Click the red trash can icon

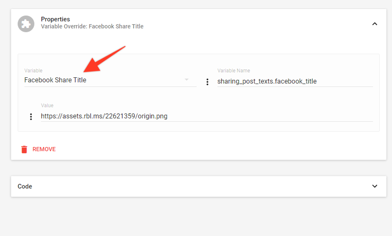(x=24, y=149)
